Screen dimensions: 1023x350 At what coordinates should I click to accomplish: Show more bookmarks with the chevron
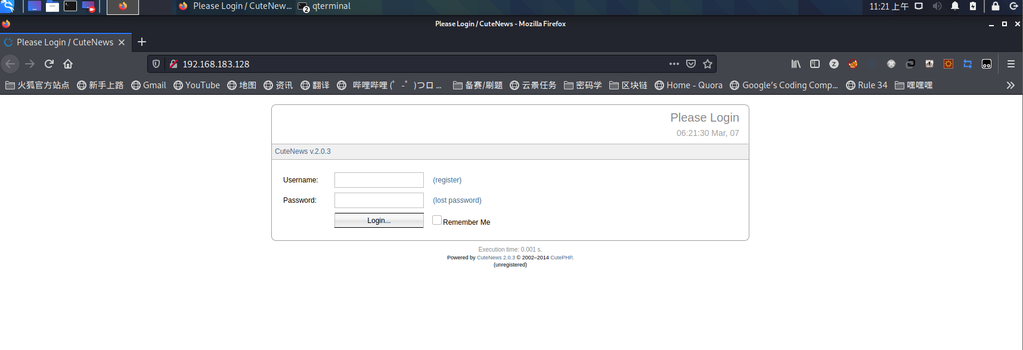(1010, 85)
